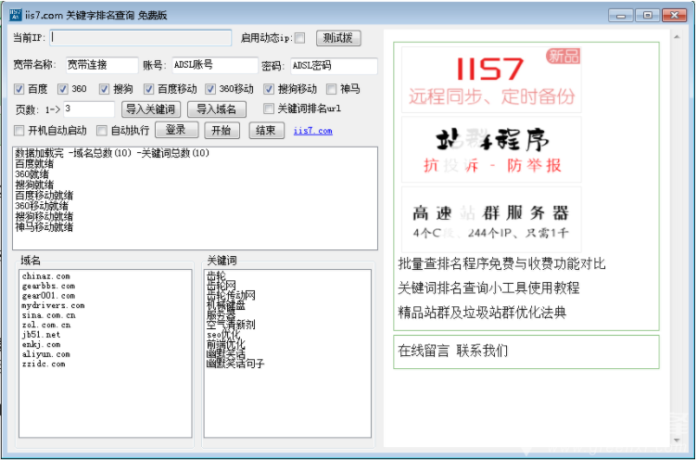This screenshot has width=697, height=460.
Task: Select jb51.net in the domain list
Action: click(x=41, y=335)
